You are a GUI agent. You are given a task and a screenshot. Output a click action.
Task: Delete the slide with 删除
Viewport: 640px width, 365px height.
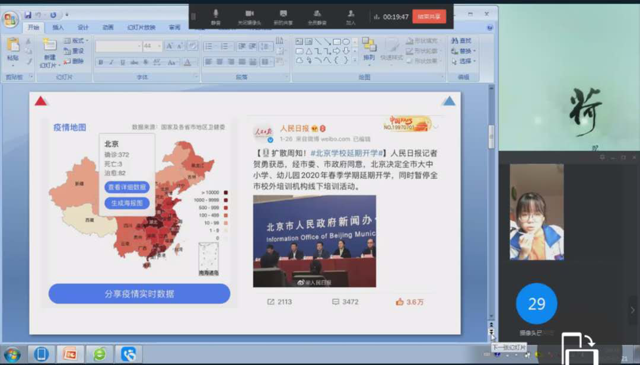[x=74, y=61]
